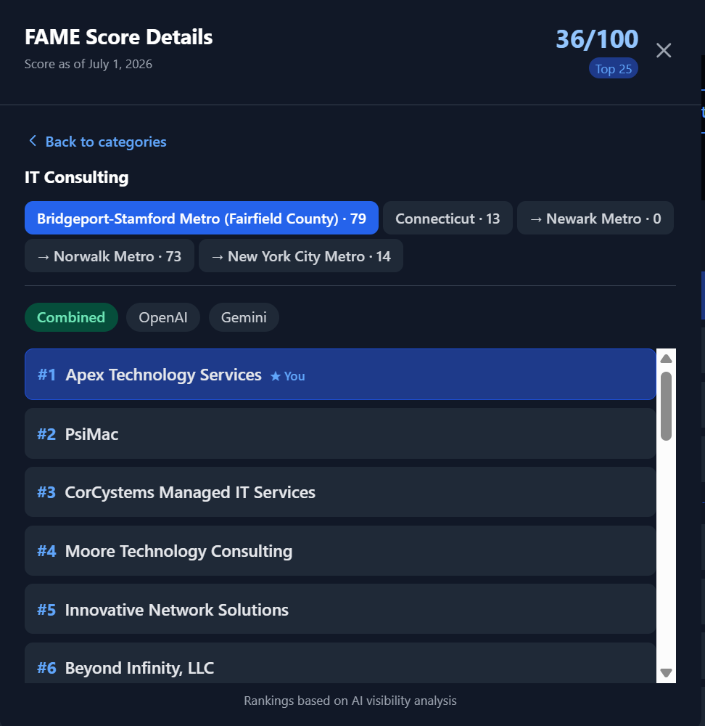Click Score as of July 1, 2026

(88, 64)
